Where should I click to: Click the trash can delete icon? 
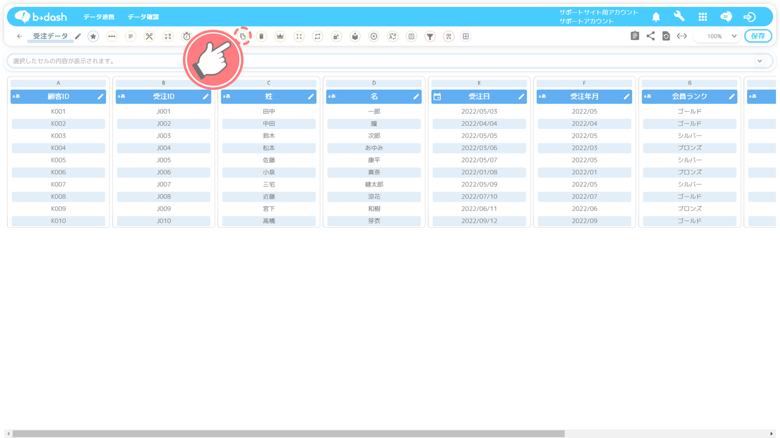point(261,36)
